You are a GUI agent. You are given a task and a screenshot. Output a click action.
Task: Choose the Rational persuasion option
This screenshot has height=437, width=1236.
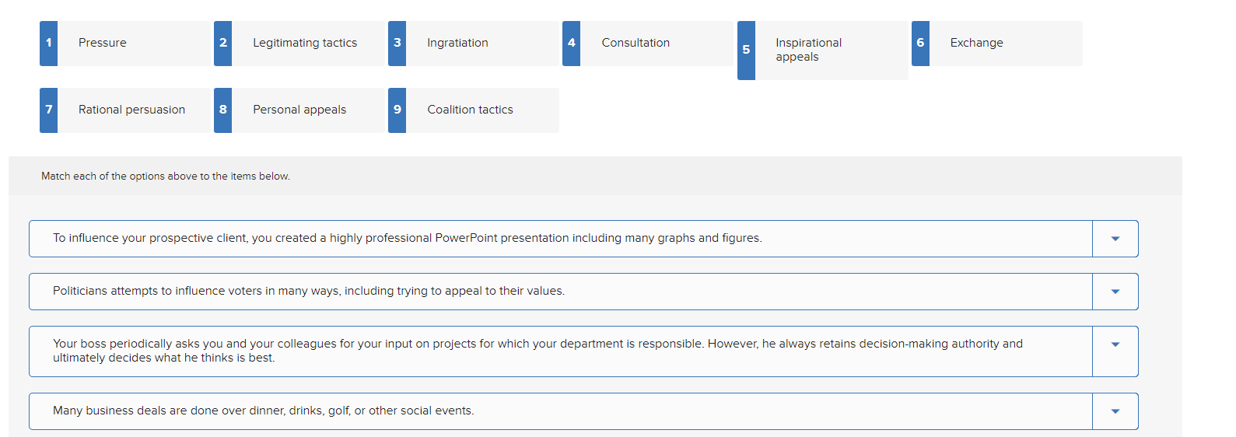pos(134,110)
